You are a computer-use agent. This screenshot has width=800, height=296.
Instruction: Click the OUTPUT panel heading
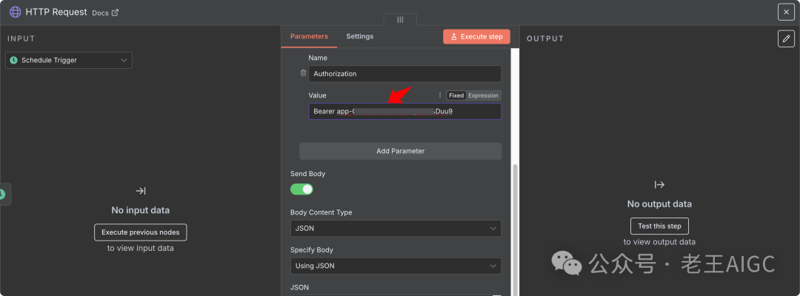545,38
